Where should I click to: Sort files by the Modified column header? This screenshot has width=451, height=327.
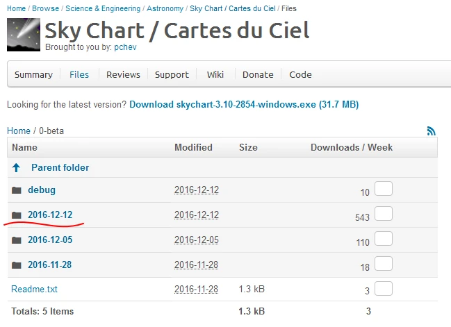pyautogui.click(x=193, y=147)
